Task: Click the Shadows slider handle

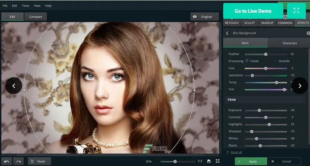Action: tap(251, 132)
